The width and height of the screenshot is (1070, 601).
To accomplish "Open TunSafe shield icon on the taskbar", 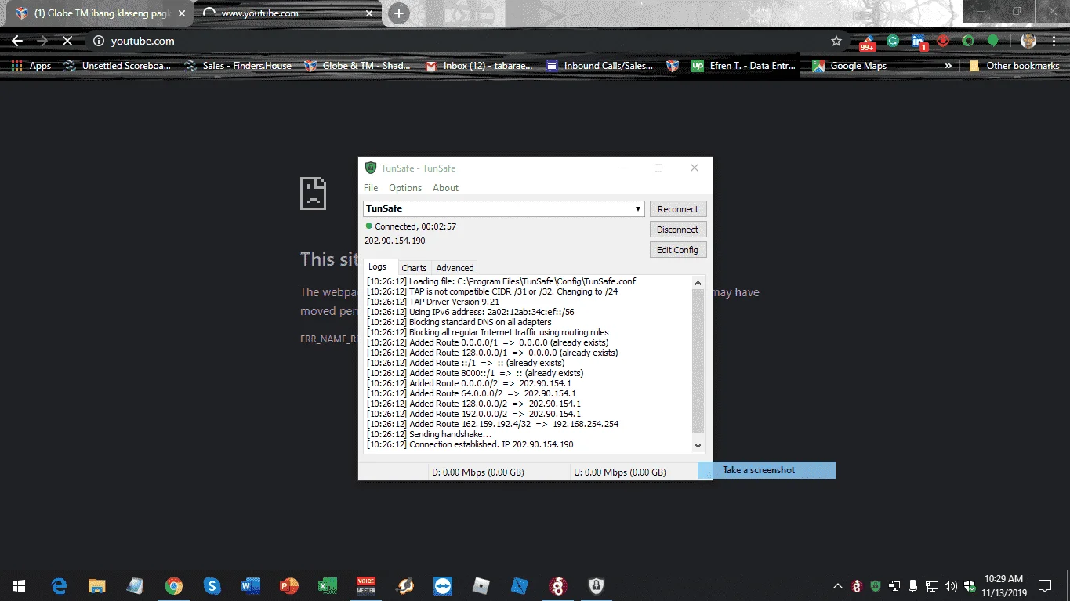I will 597,585.
